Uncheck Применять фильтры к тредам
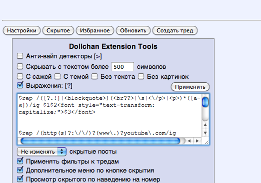The height and width of the screenshot is (183, 261). coord(20,161)
